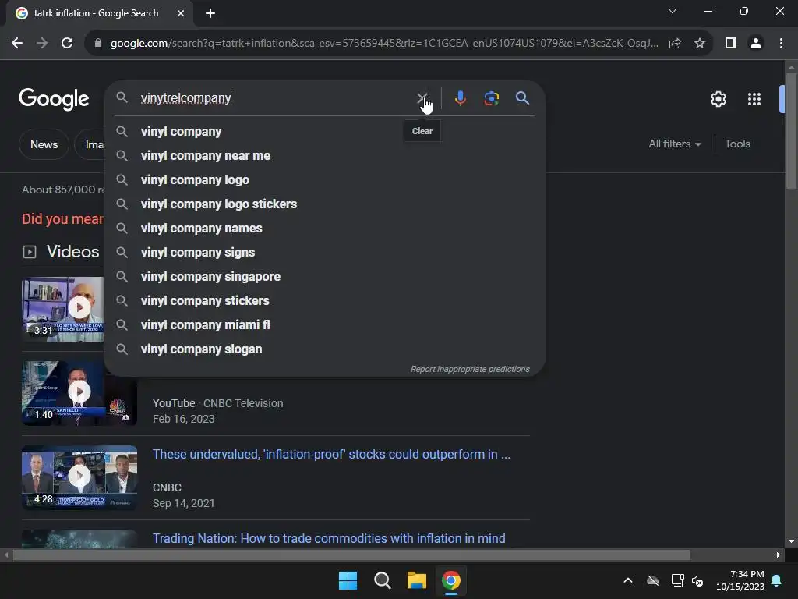Clear the search box text
Screen dimensions: 798x599
pyautogui.click(x=422, y=97)
